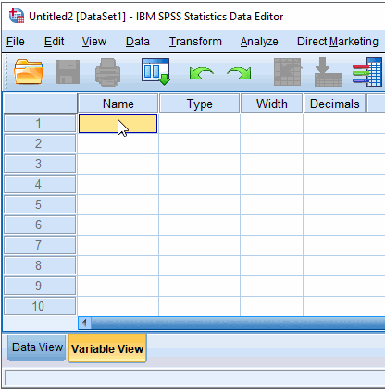Click the Go to variable icon
This screenshot has height=390, width=385.
point(329,72)
